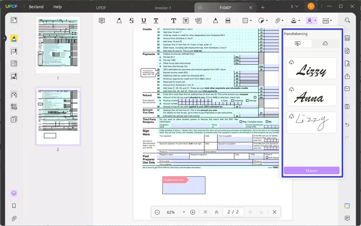The width and height of the screenshot is (361, 226).
Task: Expand the Measure tool options arrow
Action: coord(331,21)
